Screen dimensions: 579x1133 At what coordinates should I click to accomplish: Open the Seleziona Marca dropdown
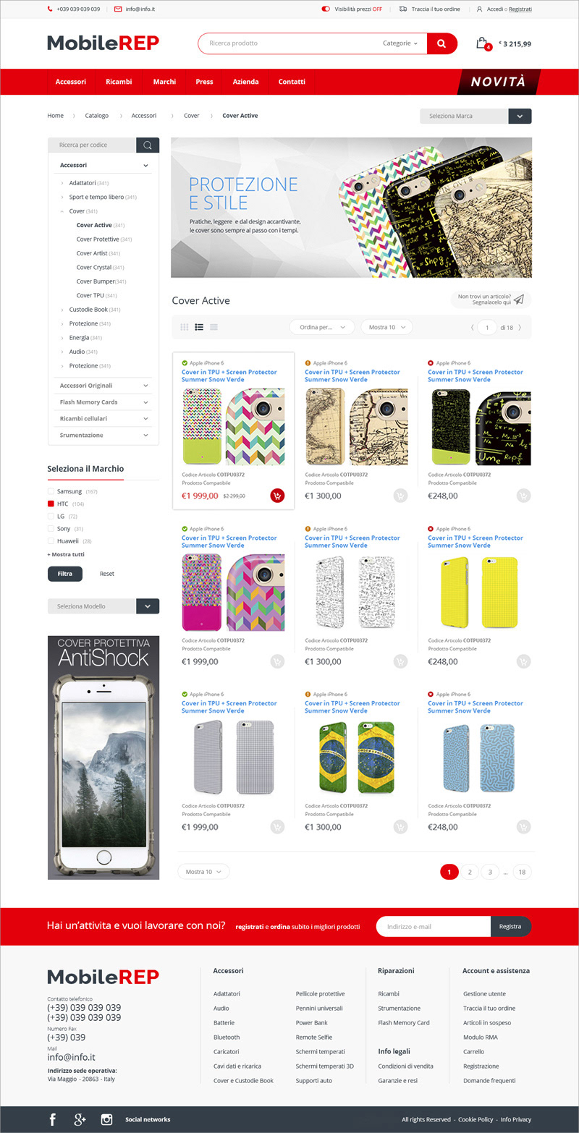pos(476,116)
